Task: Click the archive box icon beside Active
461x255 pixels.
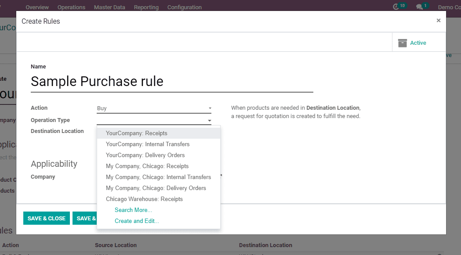Action: pyautogui.click(x=402, y=43)
